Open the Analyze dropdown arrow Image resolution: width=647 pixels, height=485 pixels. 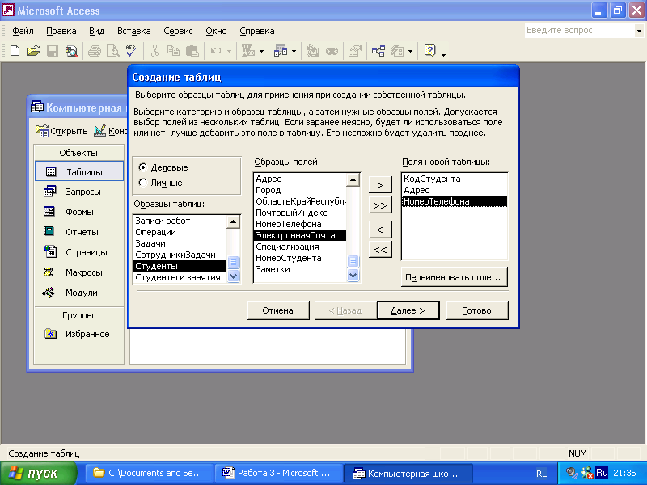click(x=294, y=52)
